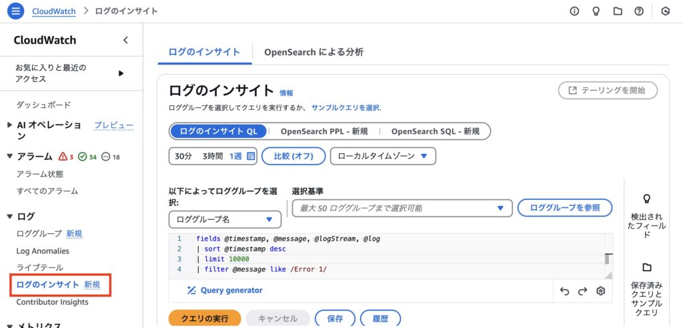Image resolution: width=683 pixels, height=328 pixels.
Task: Click the hexagon settings icon top right
Action: point(665,12)
